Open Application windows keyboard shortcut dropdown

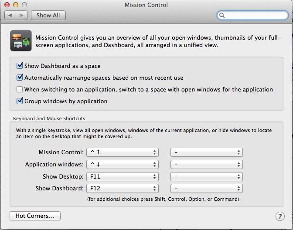click(x=123, y=165)
